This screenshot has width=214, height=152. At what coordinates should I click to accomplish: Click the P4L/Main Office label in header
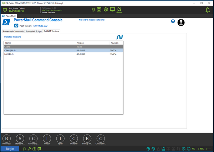tap(17, 9)
